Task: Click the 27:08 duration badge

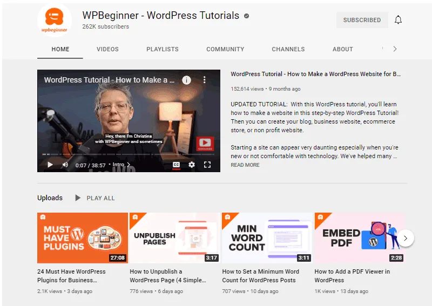Action: 118,258
